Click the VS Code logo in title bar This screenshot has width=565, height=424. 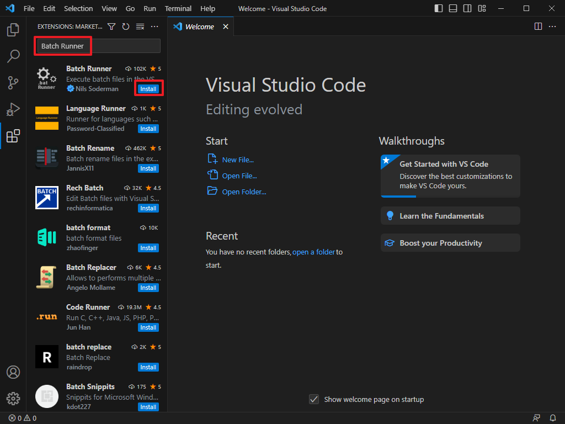point(10,8)
